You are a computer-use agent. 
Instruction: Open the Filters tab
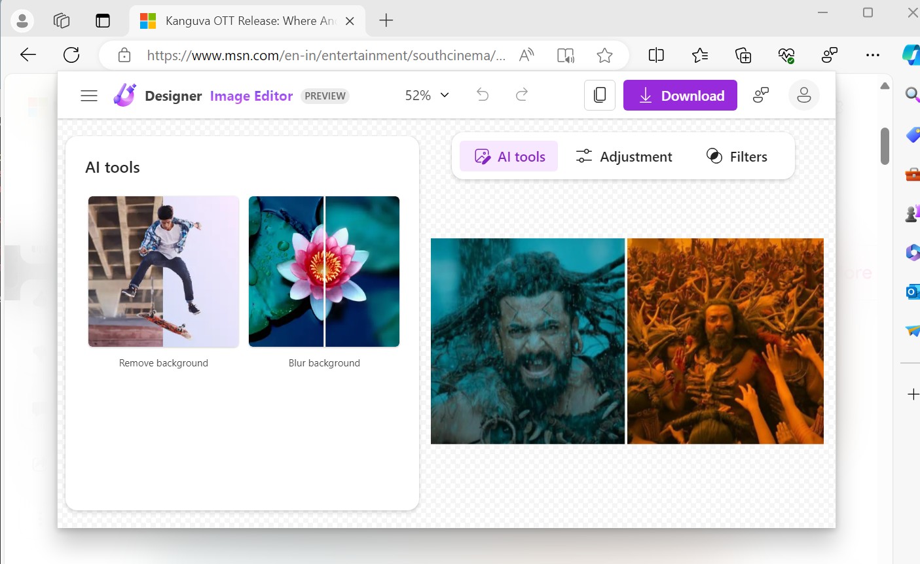(737, 156)
